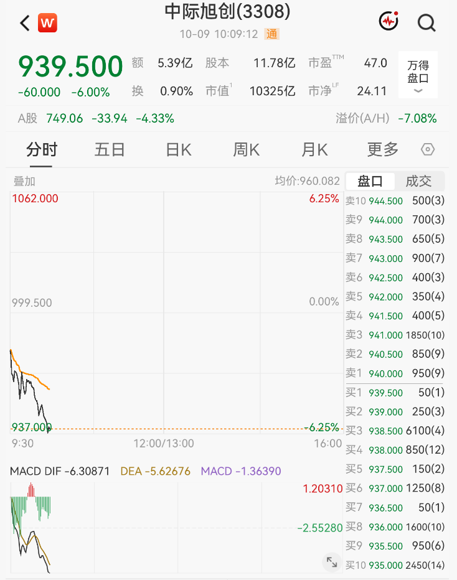Image resolution: width=457 pixels, height=580 pixels.
Task: Tap the stock title 中际旭创(3308)
Action: click(x=228, y=12)
